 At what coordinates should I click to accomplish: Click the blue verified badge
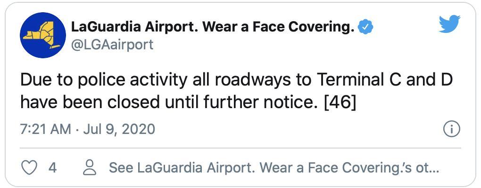365,28
